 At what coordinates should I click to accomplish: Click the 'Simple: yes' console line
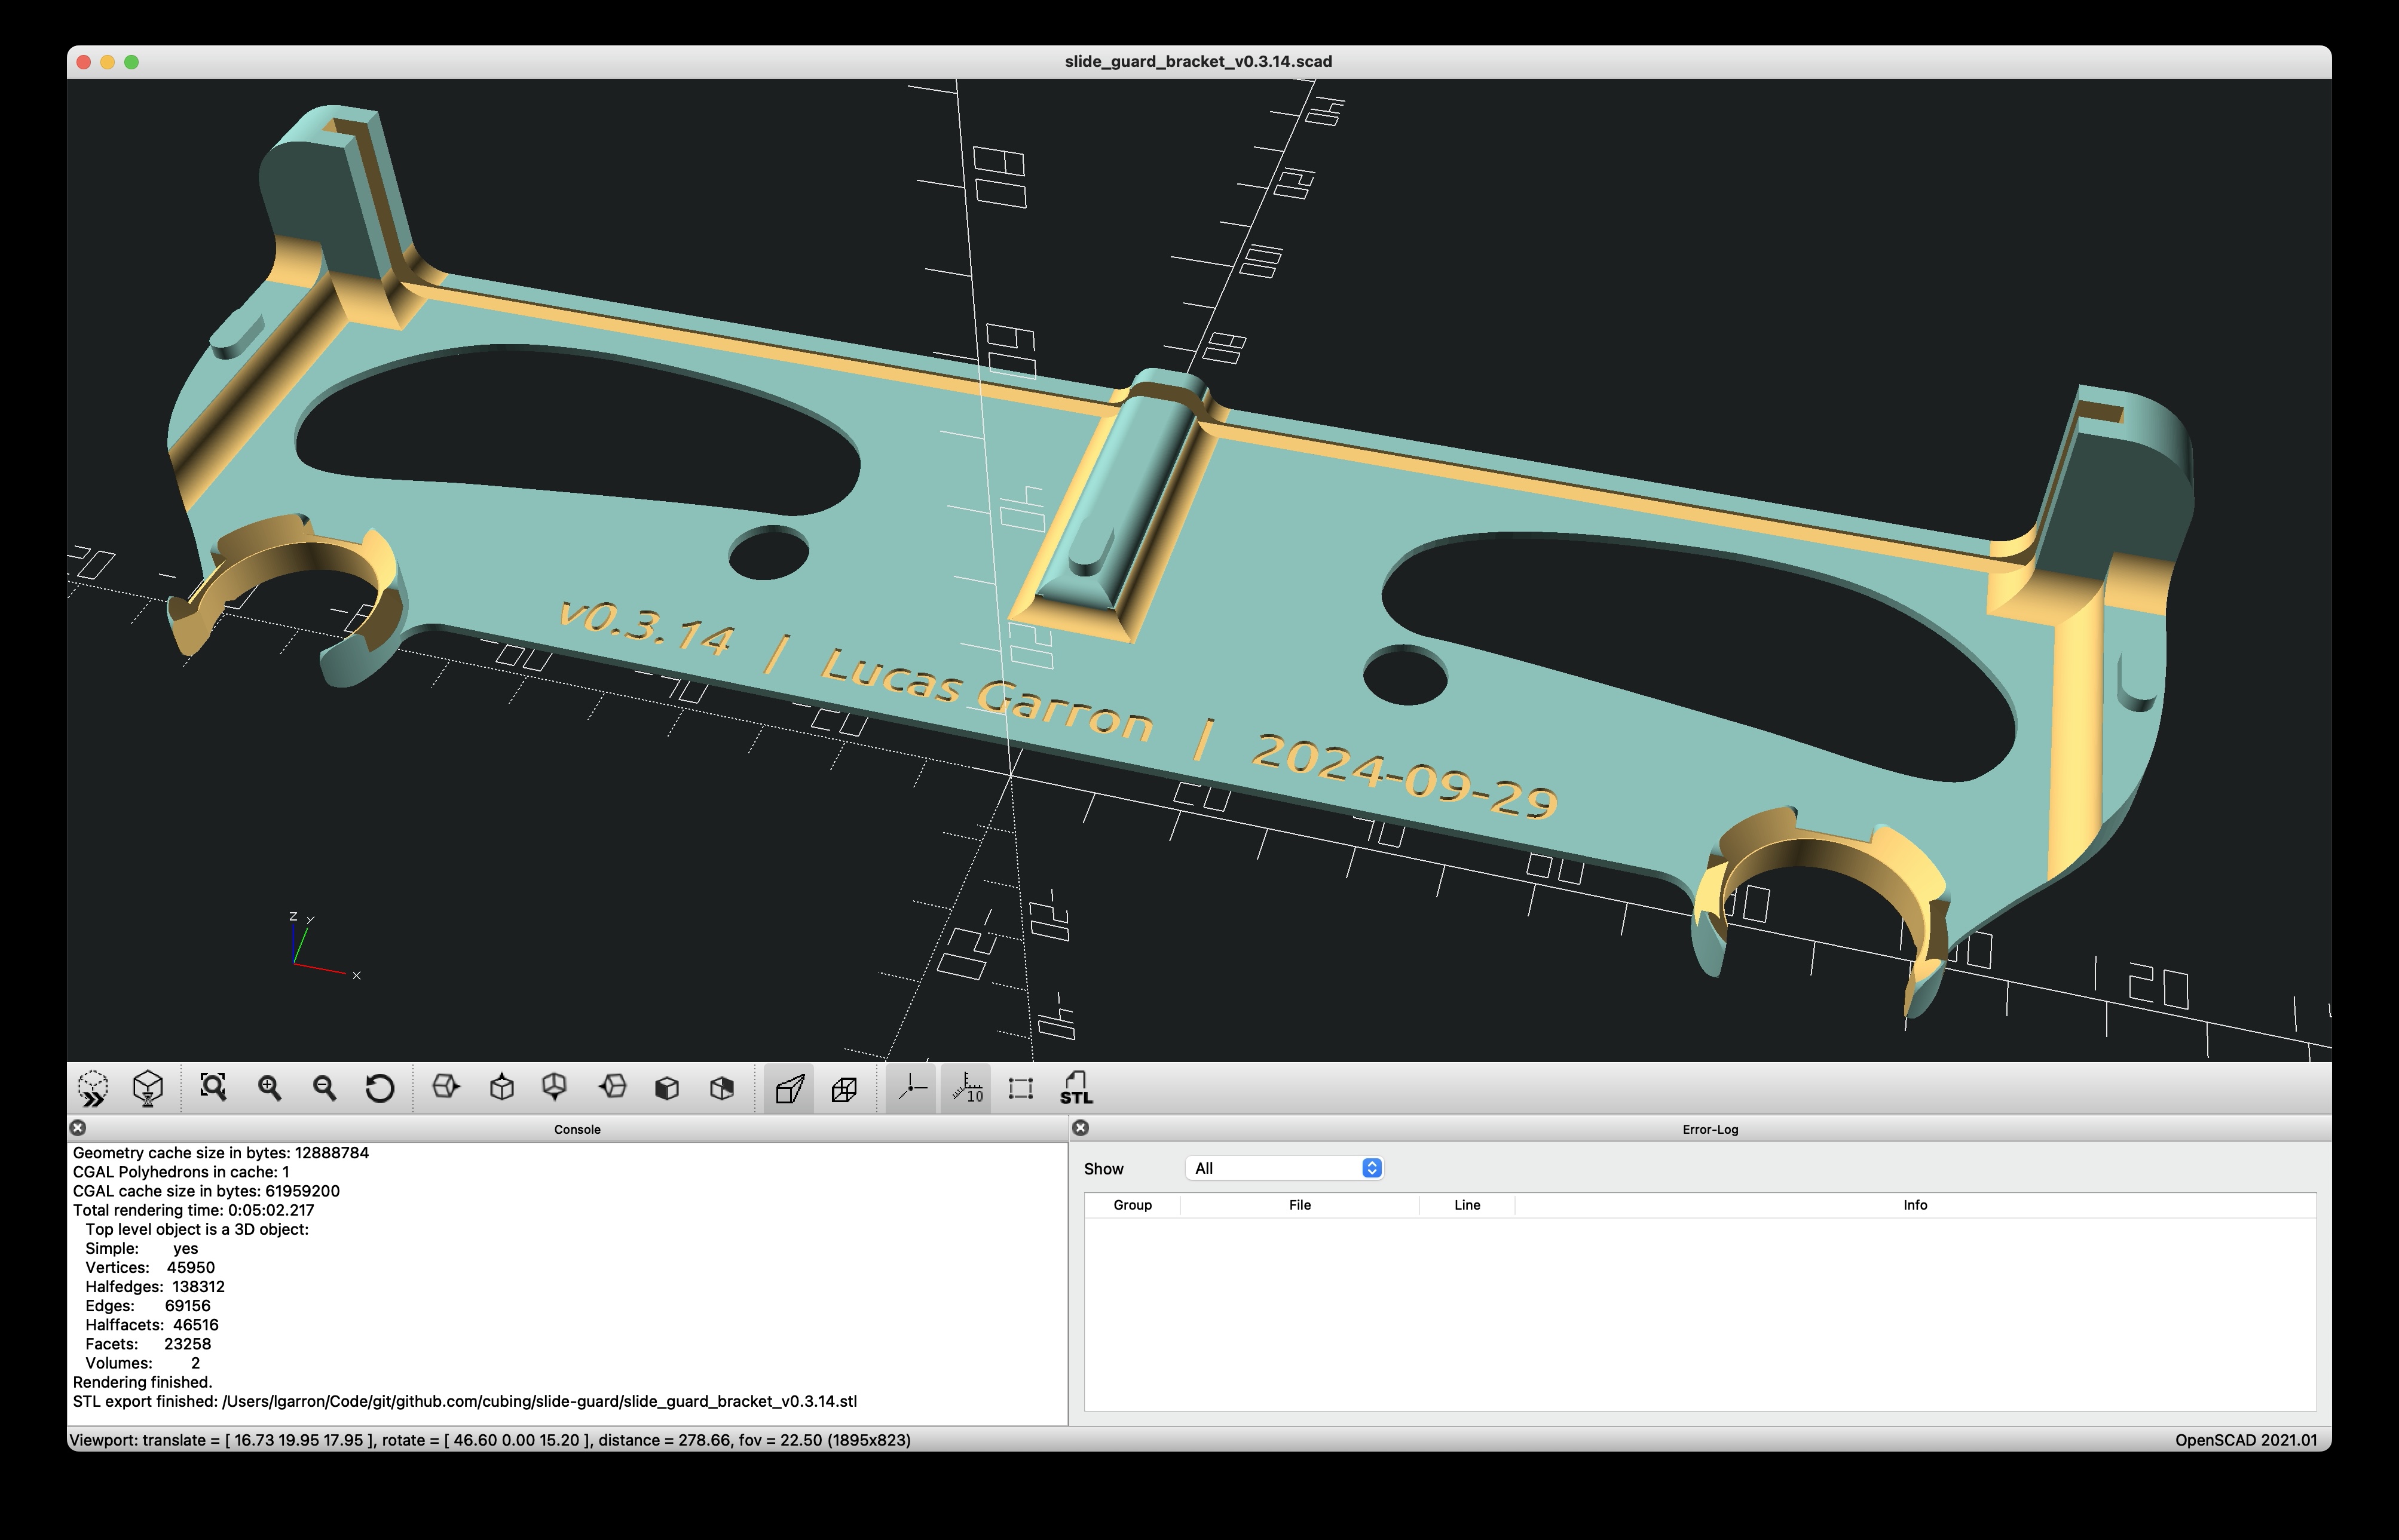click(142, 1248)
